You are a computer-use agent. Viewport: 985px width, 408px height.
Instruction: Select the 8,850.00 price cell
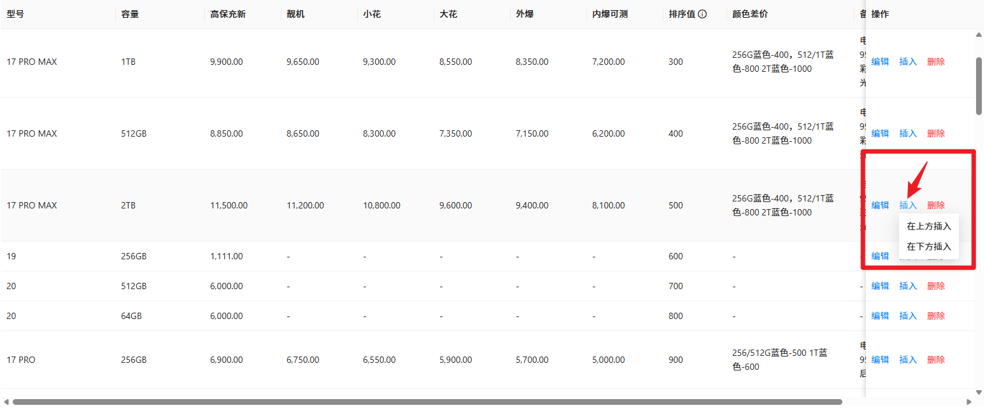pyautogui.click(x=227, y=133)
